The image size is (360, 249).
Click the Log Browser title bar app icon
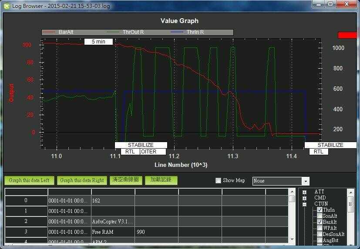[6, 5]
